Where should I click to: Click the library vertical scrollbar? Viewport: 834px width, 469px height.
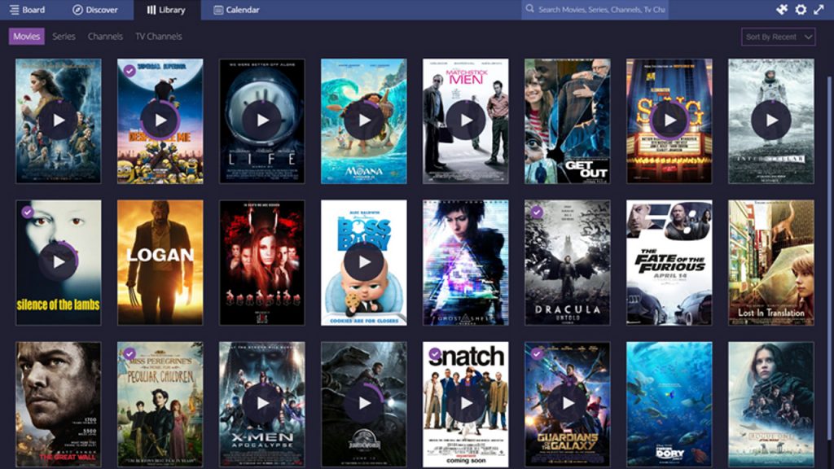(x=828, y=258)
